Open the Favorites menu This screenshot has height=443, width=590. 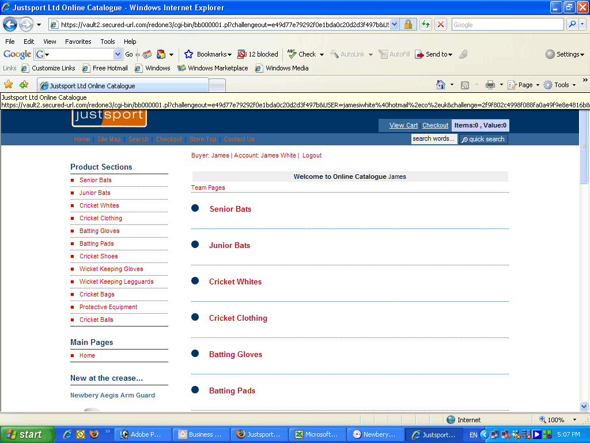78,42
